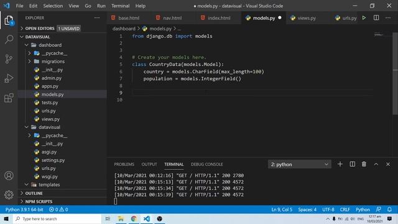Open the Source Control view
The height and width of the screenshot is (224, 398).
pyautogui.click(x=9, y=59)
